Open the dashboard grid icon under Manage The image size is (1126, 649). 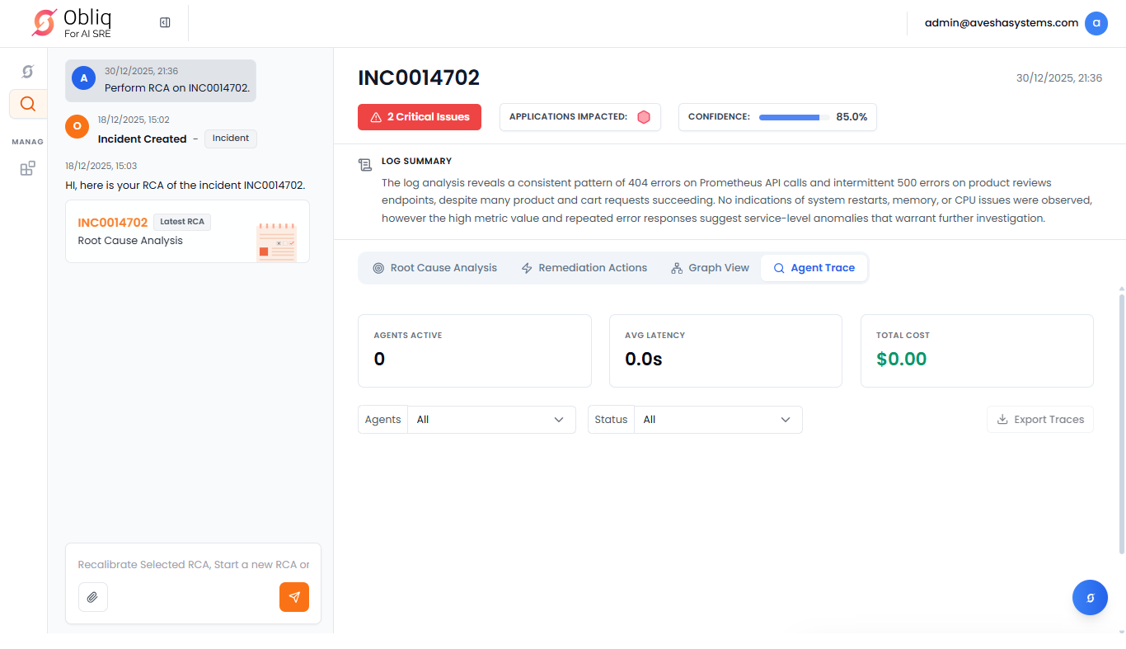point(27,168)
